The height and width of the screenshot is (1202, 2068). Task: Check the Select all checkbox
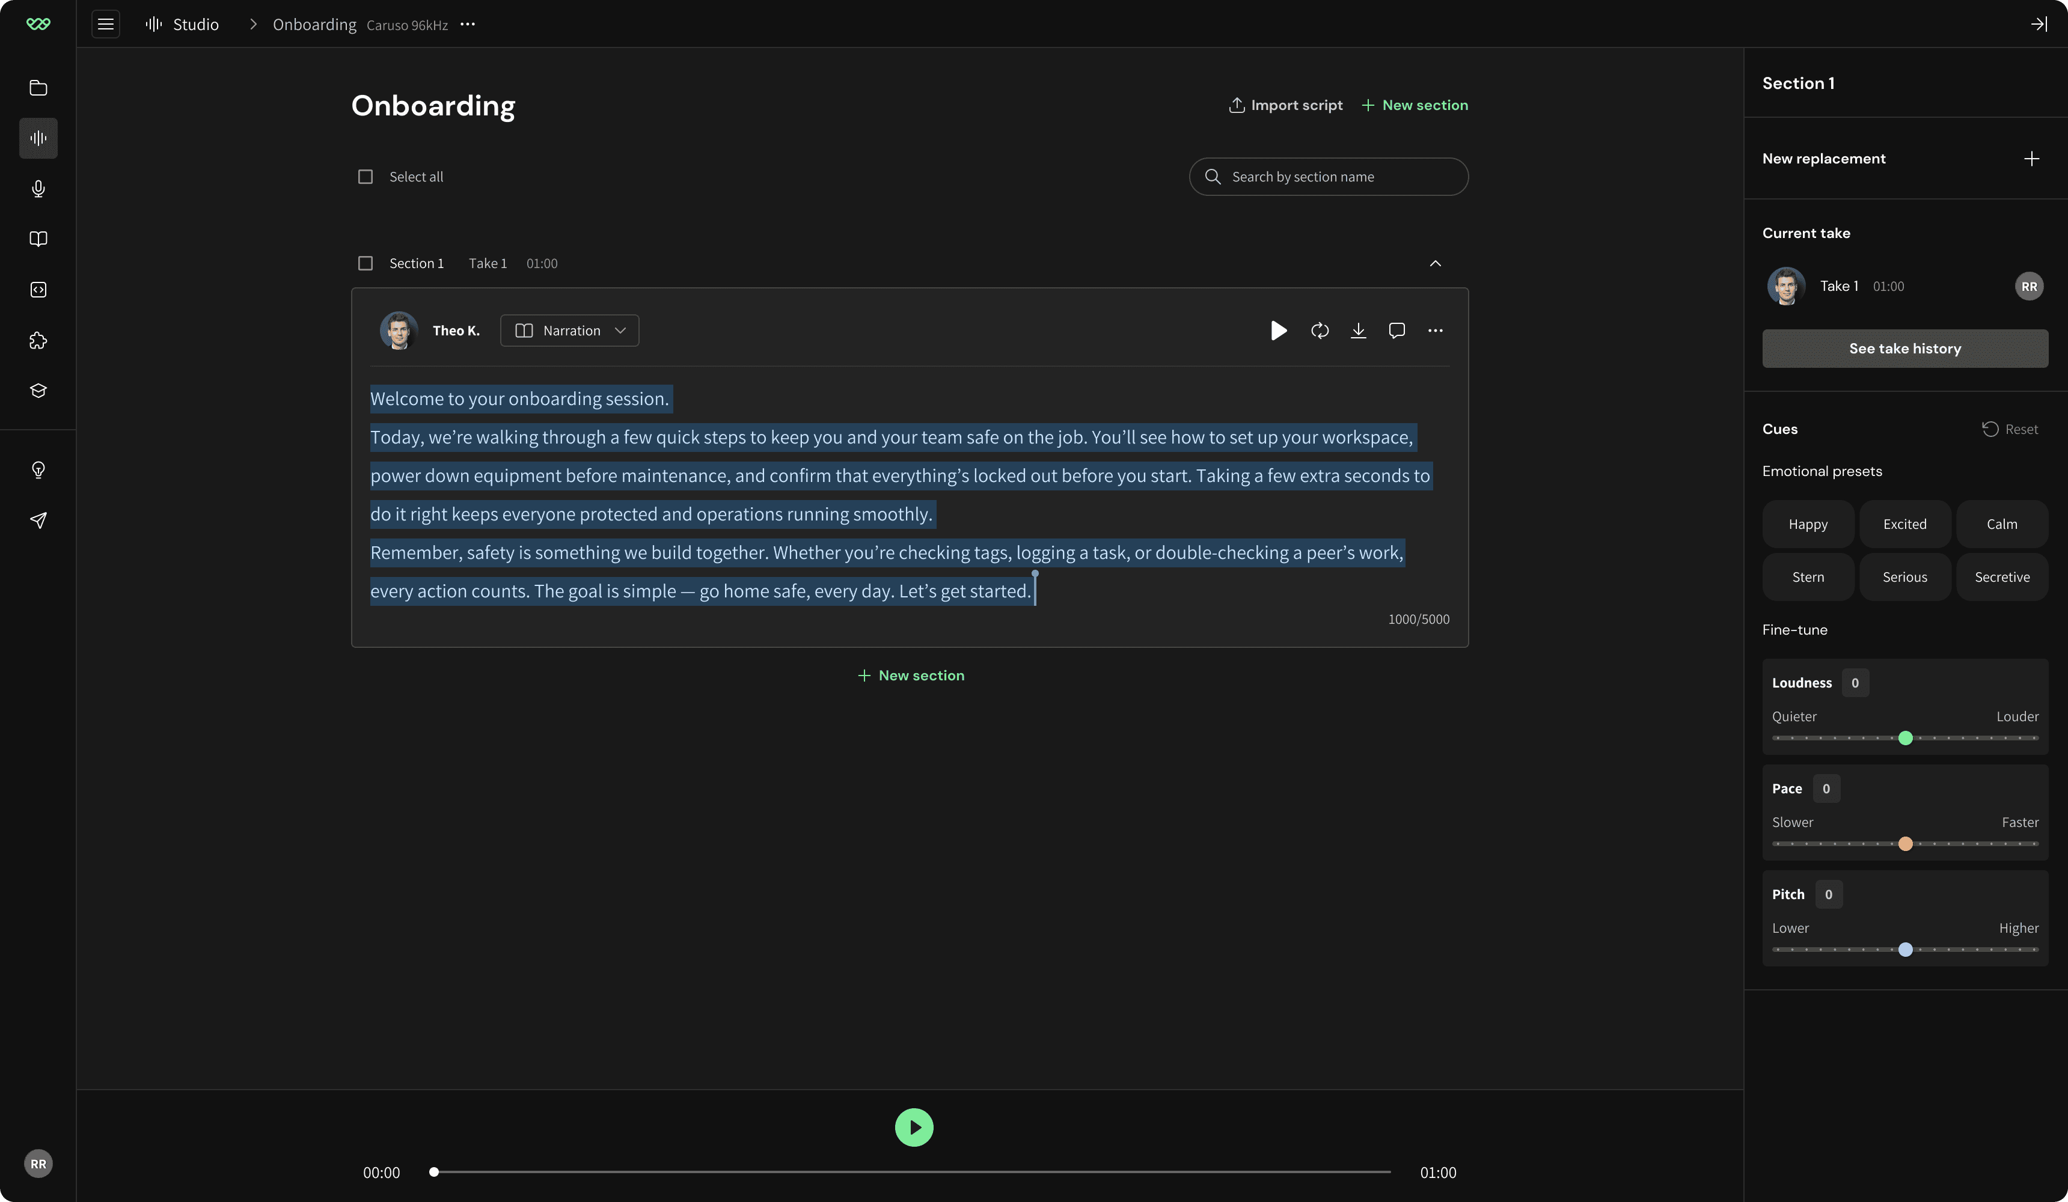pyautogui.click(x=365, y=177)
